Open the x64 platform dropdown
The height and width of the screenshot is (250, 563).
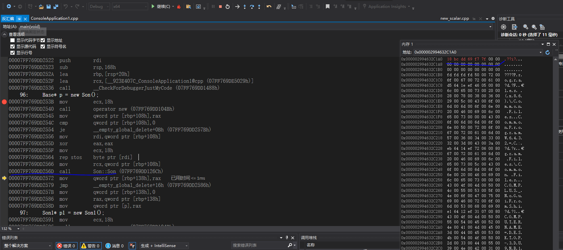coord(130,7)
